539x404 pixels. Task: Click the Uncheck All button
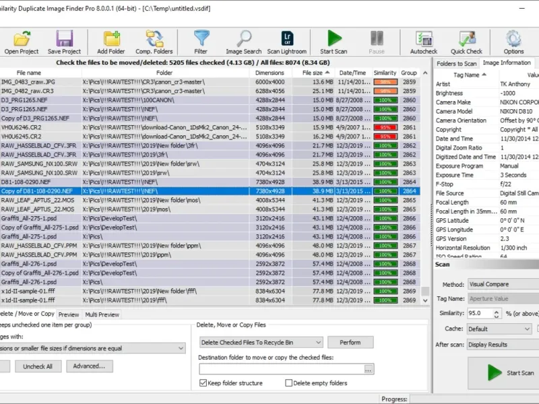pyautogui.click(x=38, y=366)
